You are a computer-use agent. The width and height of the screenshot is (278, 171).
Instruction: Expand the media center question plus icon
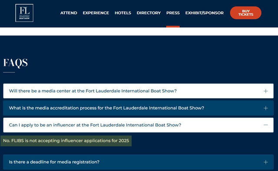coord(265,91)
